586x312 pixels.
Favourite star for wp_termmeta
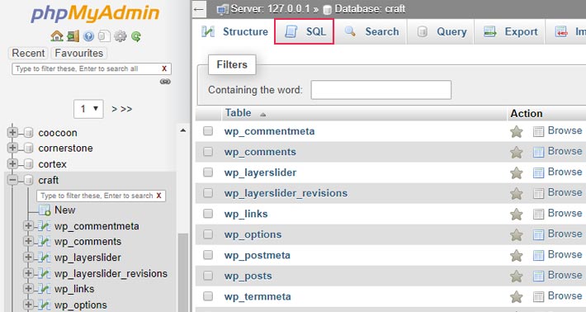[x=516, y=296]
